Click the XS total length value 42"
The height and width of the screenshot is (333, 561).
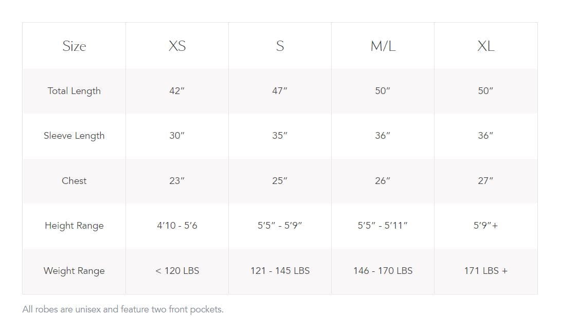click(x=177, y=91)
